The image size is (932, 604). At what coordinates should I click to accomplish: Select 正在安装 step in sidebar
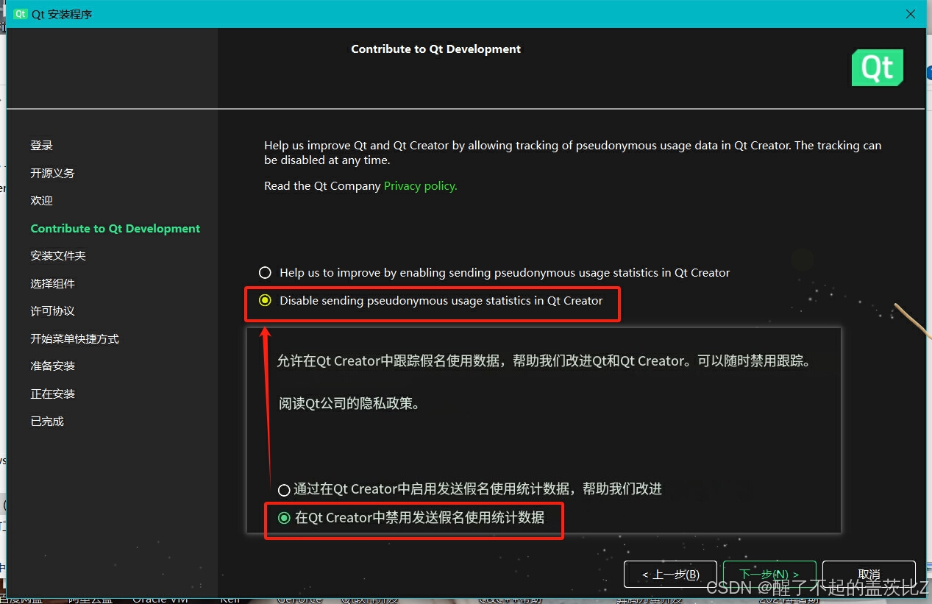52,394
